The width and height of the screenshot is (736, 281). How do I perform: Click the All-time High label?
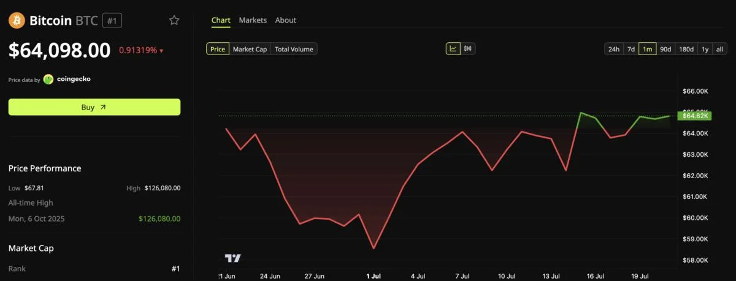coord(31,203)
